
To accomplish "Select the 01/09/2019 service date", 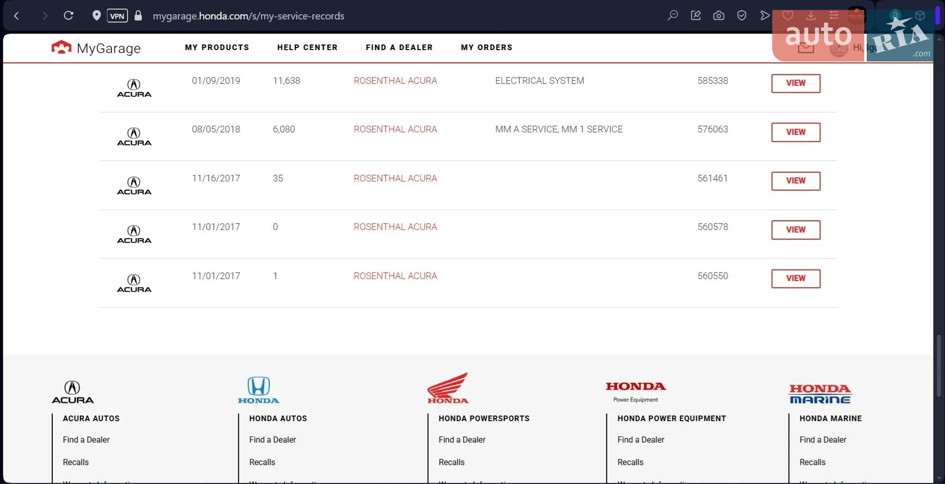I will click(216, 81).
